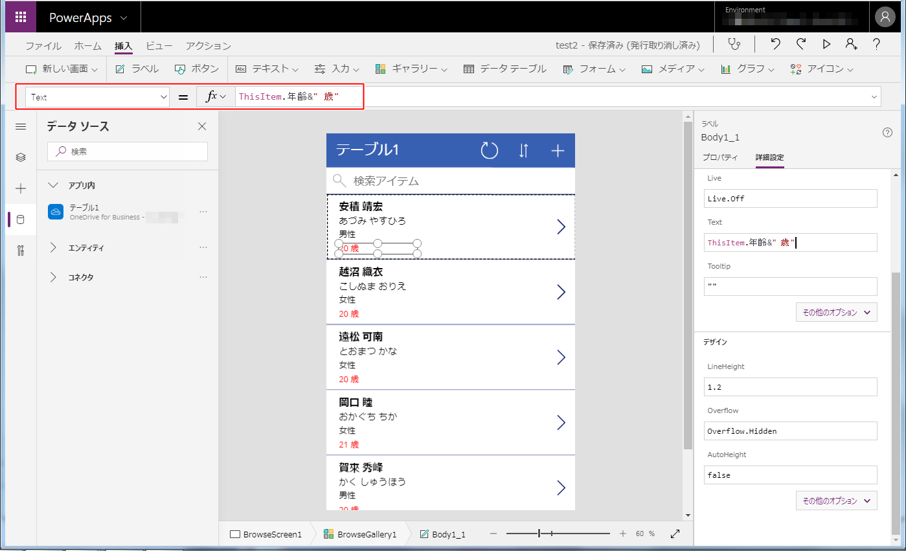Fit canvas to window expand icon

coord(675,534)
